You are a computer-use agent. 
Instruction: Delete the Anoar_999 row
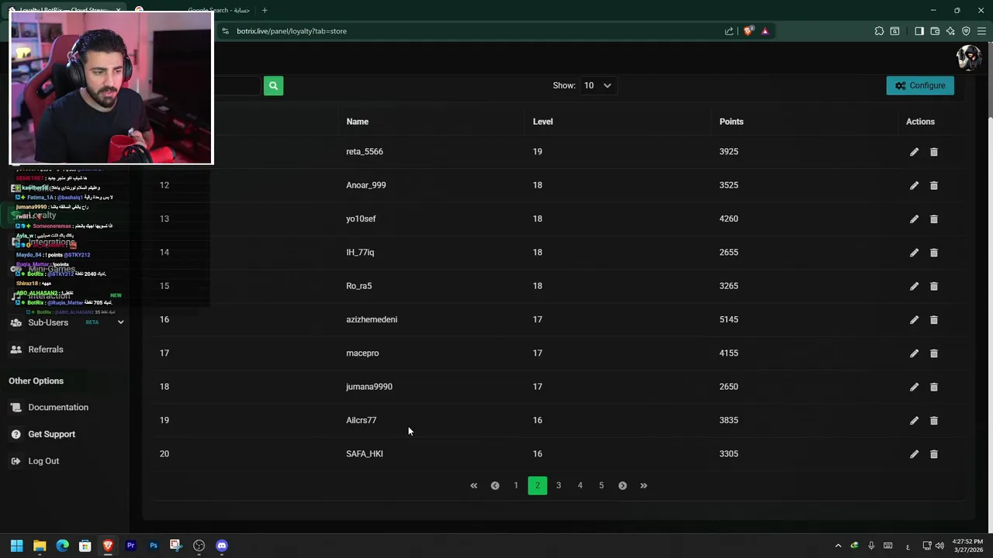click(934, 185)
